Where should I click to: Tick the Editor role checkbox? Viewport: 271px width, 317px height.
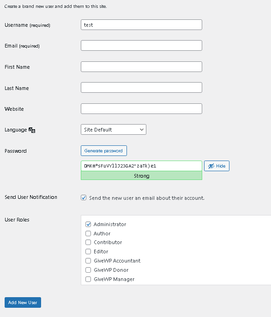[88, 251]
